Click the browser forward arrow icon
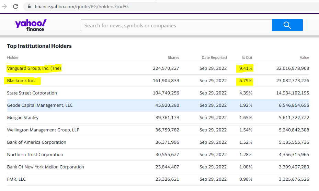This screenshot has width=319, height=191. 4,7
